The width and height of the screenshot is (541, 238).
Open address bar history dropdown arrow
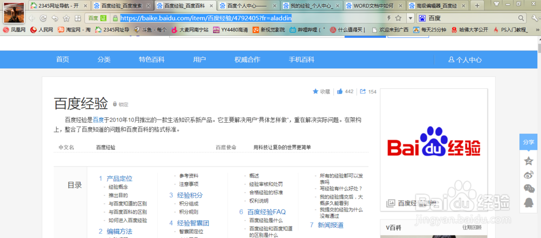pyautogui.click(x=410, y=18)
